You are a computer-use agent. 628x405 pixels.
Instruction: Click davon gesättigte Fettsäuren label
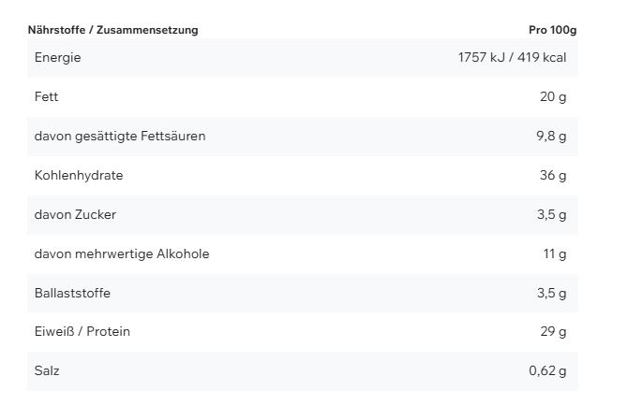(120, 136)
